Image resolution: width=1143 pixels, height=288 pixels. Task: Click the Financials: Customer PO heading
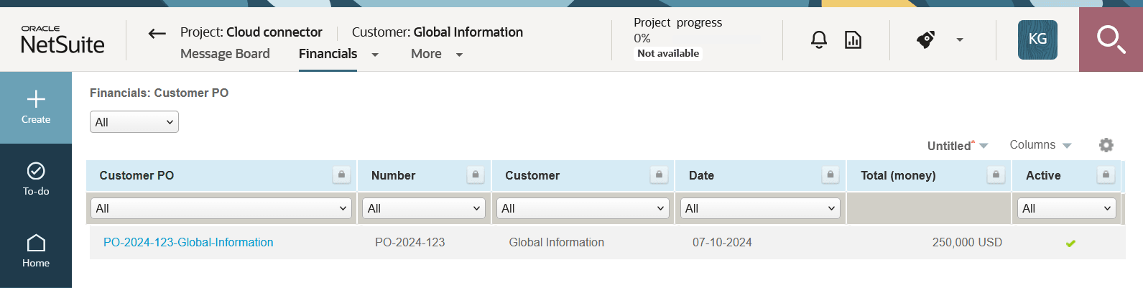[x=159, y=93]
